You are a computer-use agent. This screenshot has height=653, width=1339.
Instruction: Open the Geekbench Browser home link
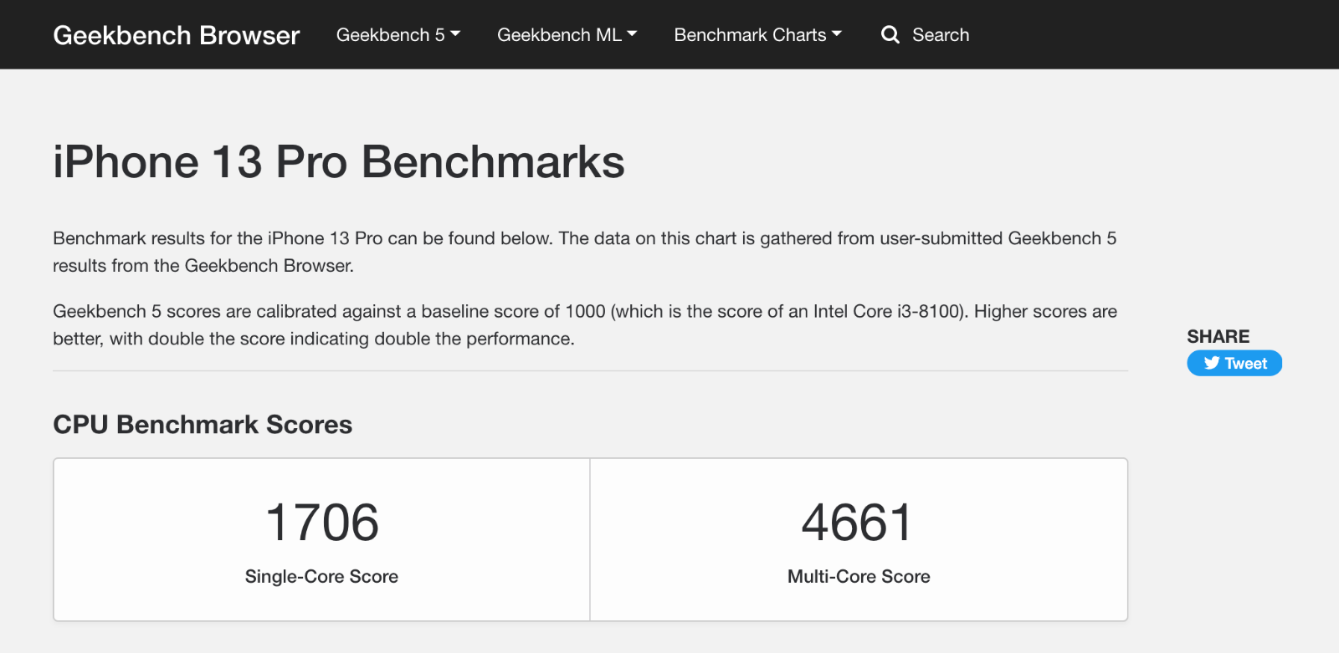pos(177,35)
